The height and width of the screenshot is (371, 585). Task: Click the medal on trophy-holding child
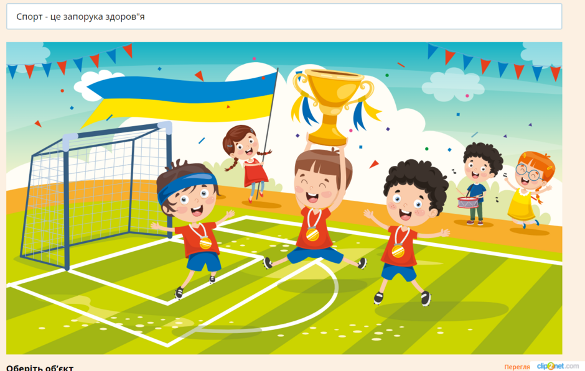point(312,234)
